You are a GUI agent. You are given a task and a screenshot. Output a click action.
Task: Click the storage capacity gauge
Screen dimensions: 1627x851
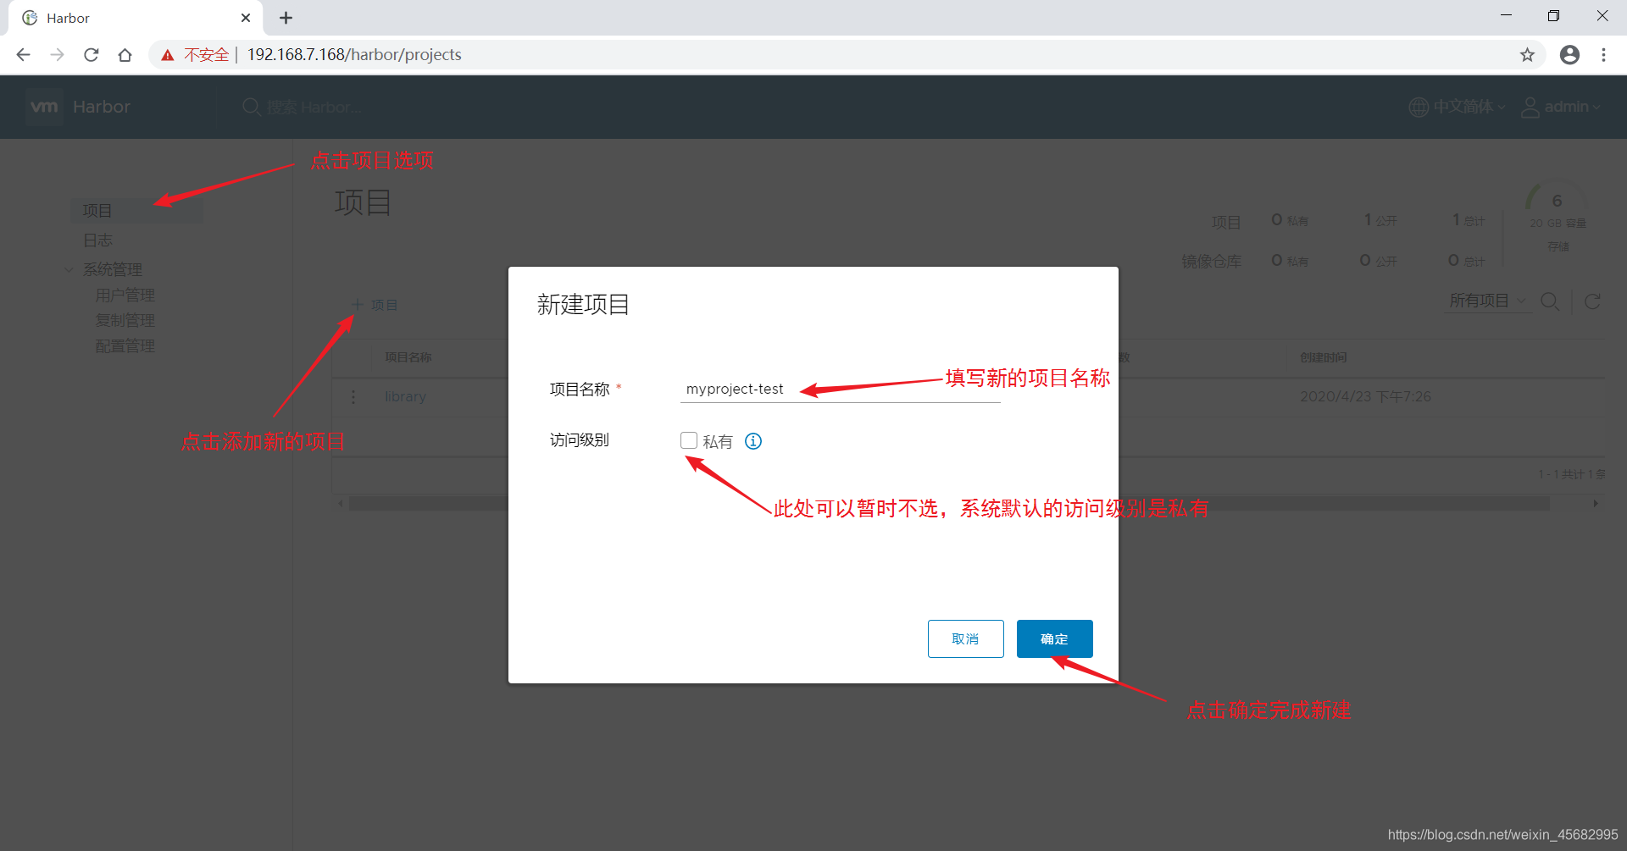click(1557, 201)
